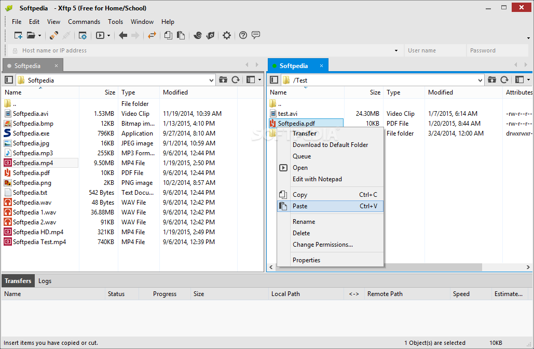Sort local files by Modified column
The height and width of the screenshot is (349, 534).
(198, 92)
